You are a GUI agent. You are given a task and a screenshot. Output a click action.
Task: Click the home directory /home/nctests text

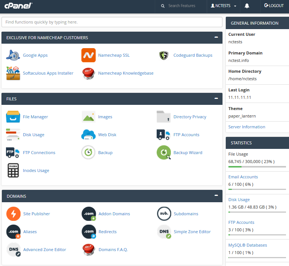pyautogui.click(x=242, y=79)
